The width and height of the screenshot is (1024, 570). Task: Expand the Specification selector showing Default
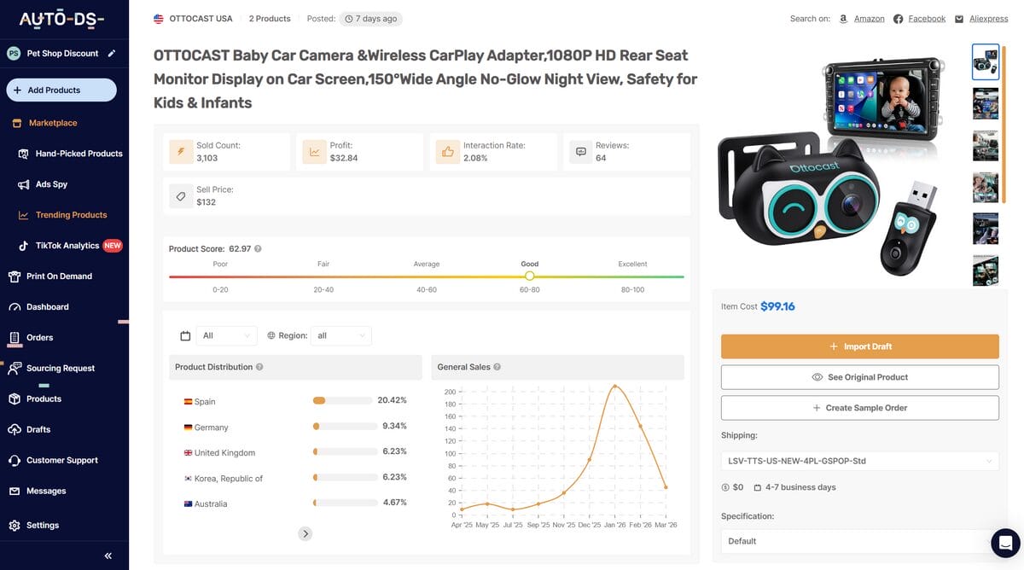click(859, 541)
